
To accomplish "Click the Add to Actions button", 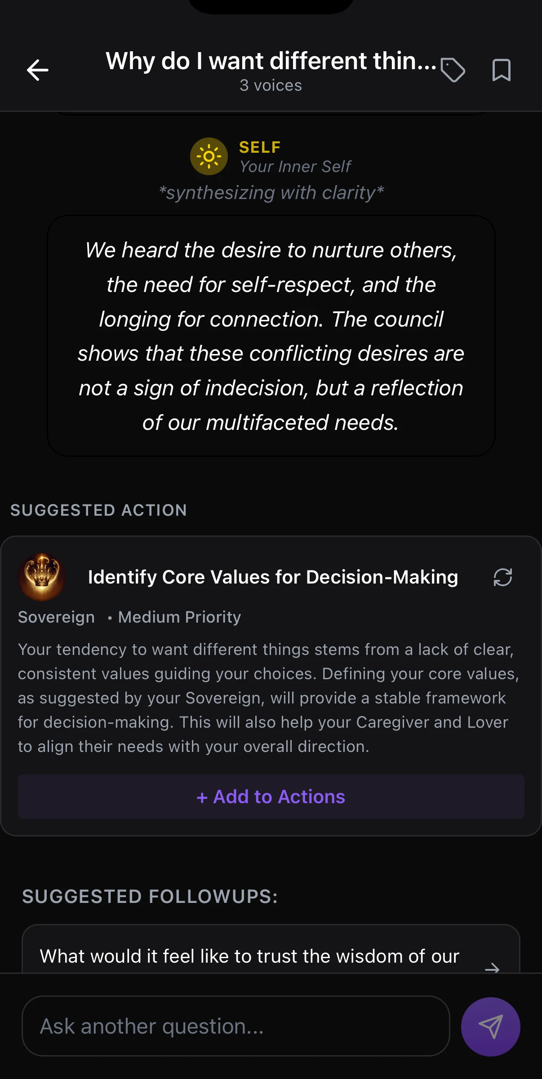I will click(x=271, y=796).
